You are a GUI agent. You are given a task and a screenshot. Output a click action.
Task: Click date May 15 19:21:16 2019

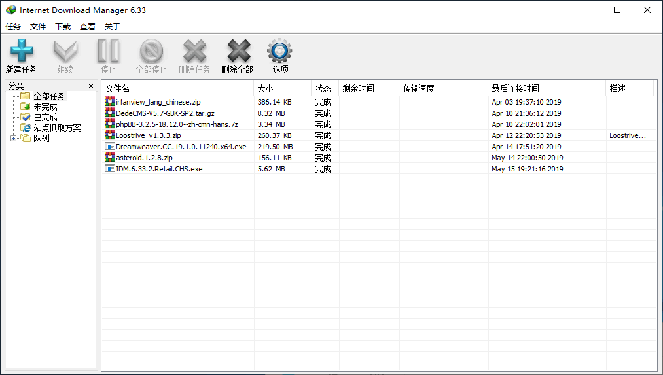coord(528,169)
